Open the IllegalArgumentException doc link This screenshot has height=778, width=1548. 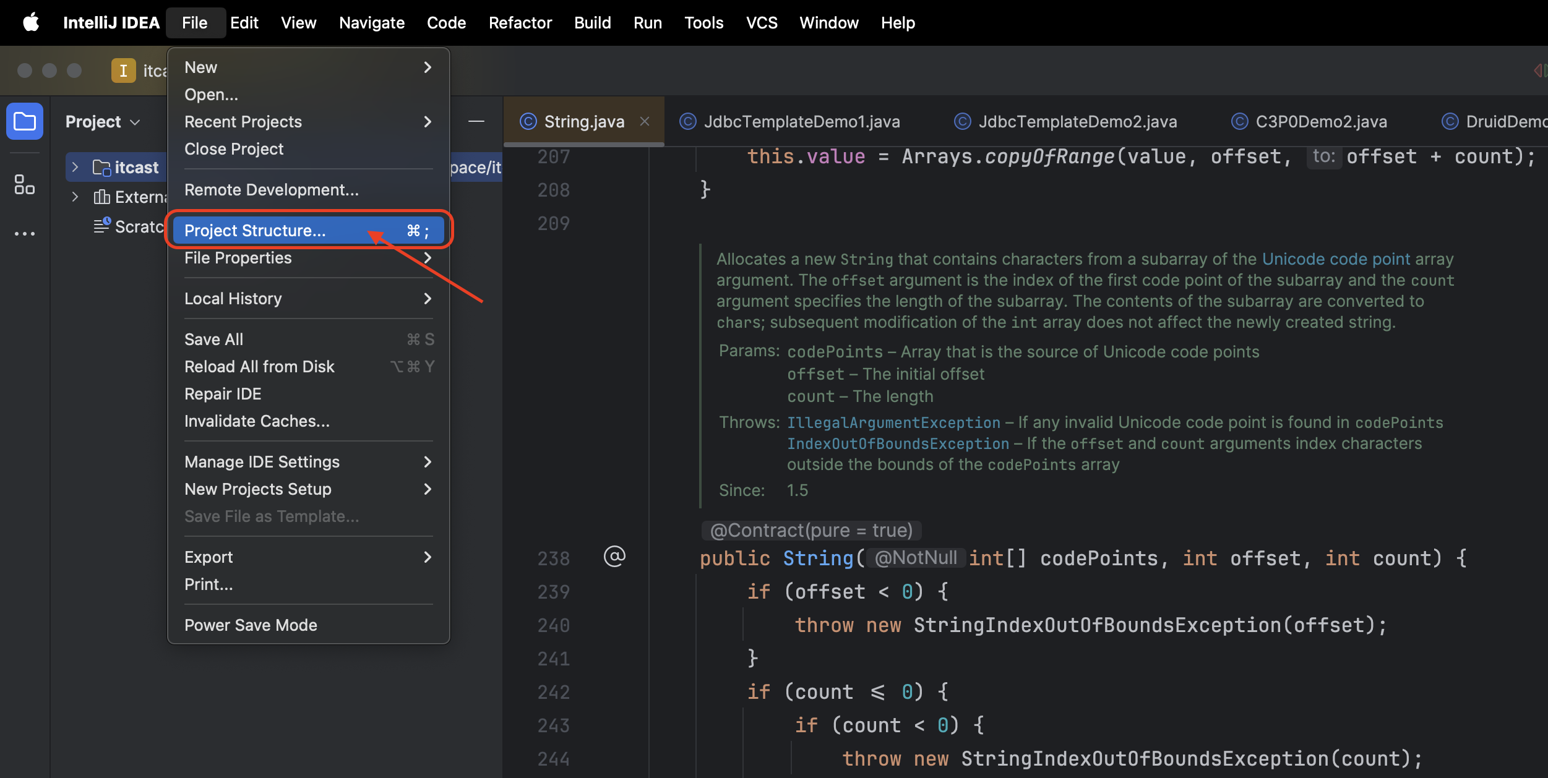click(x=893, y=422)
